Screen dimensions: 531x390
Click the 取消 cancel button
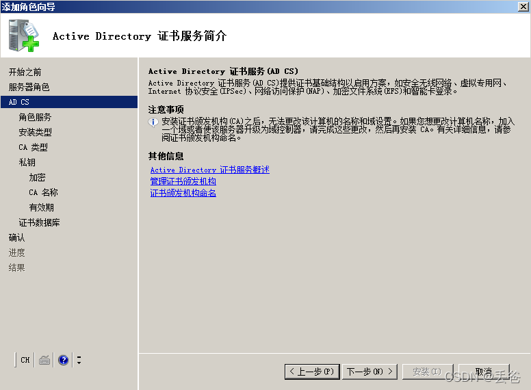(484, 372)
